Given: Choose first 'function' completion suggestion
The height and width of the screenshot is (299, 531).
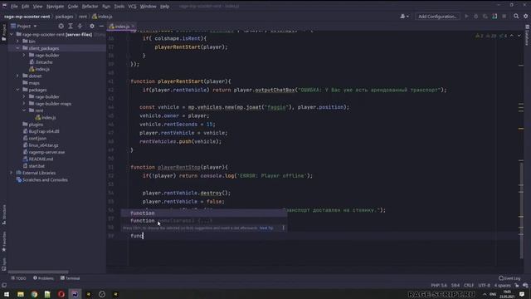Looking at the screenshot, I should coord(204,213).
